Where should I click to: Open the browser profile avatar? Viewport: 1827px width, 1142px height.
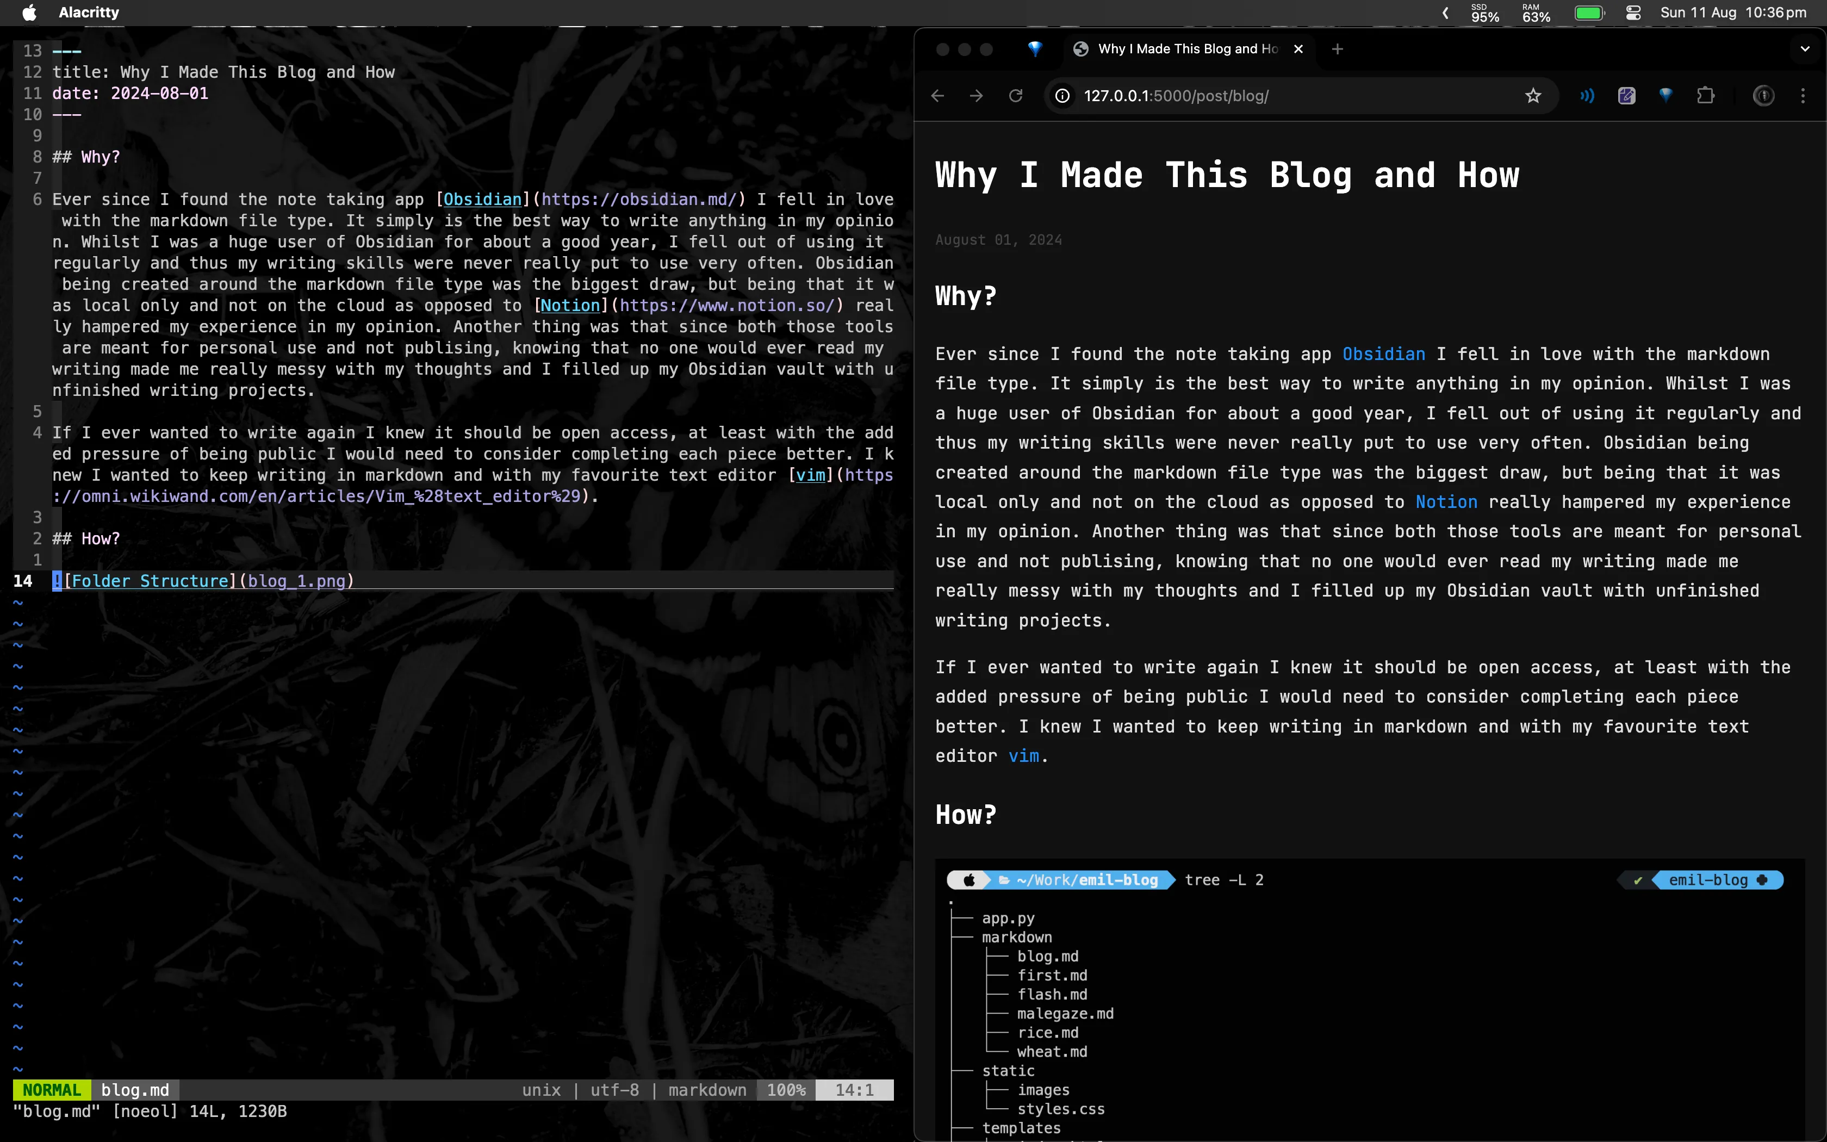point(1763,96)
